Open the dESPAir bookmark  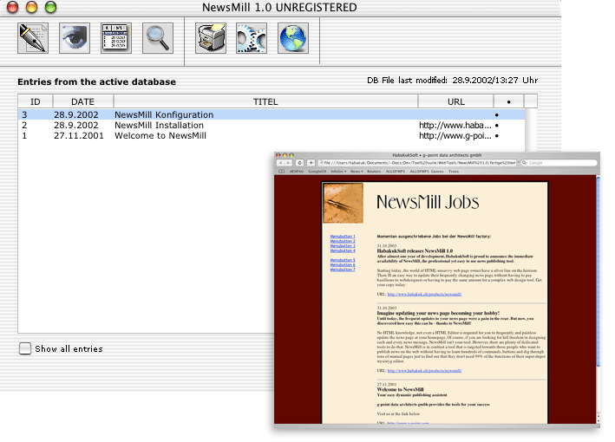click(297, 172)
